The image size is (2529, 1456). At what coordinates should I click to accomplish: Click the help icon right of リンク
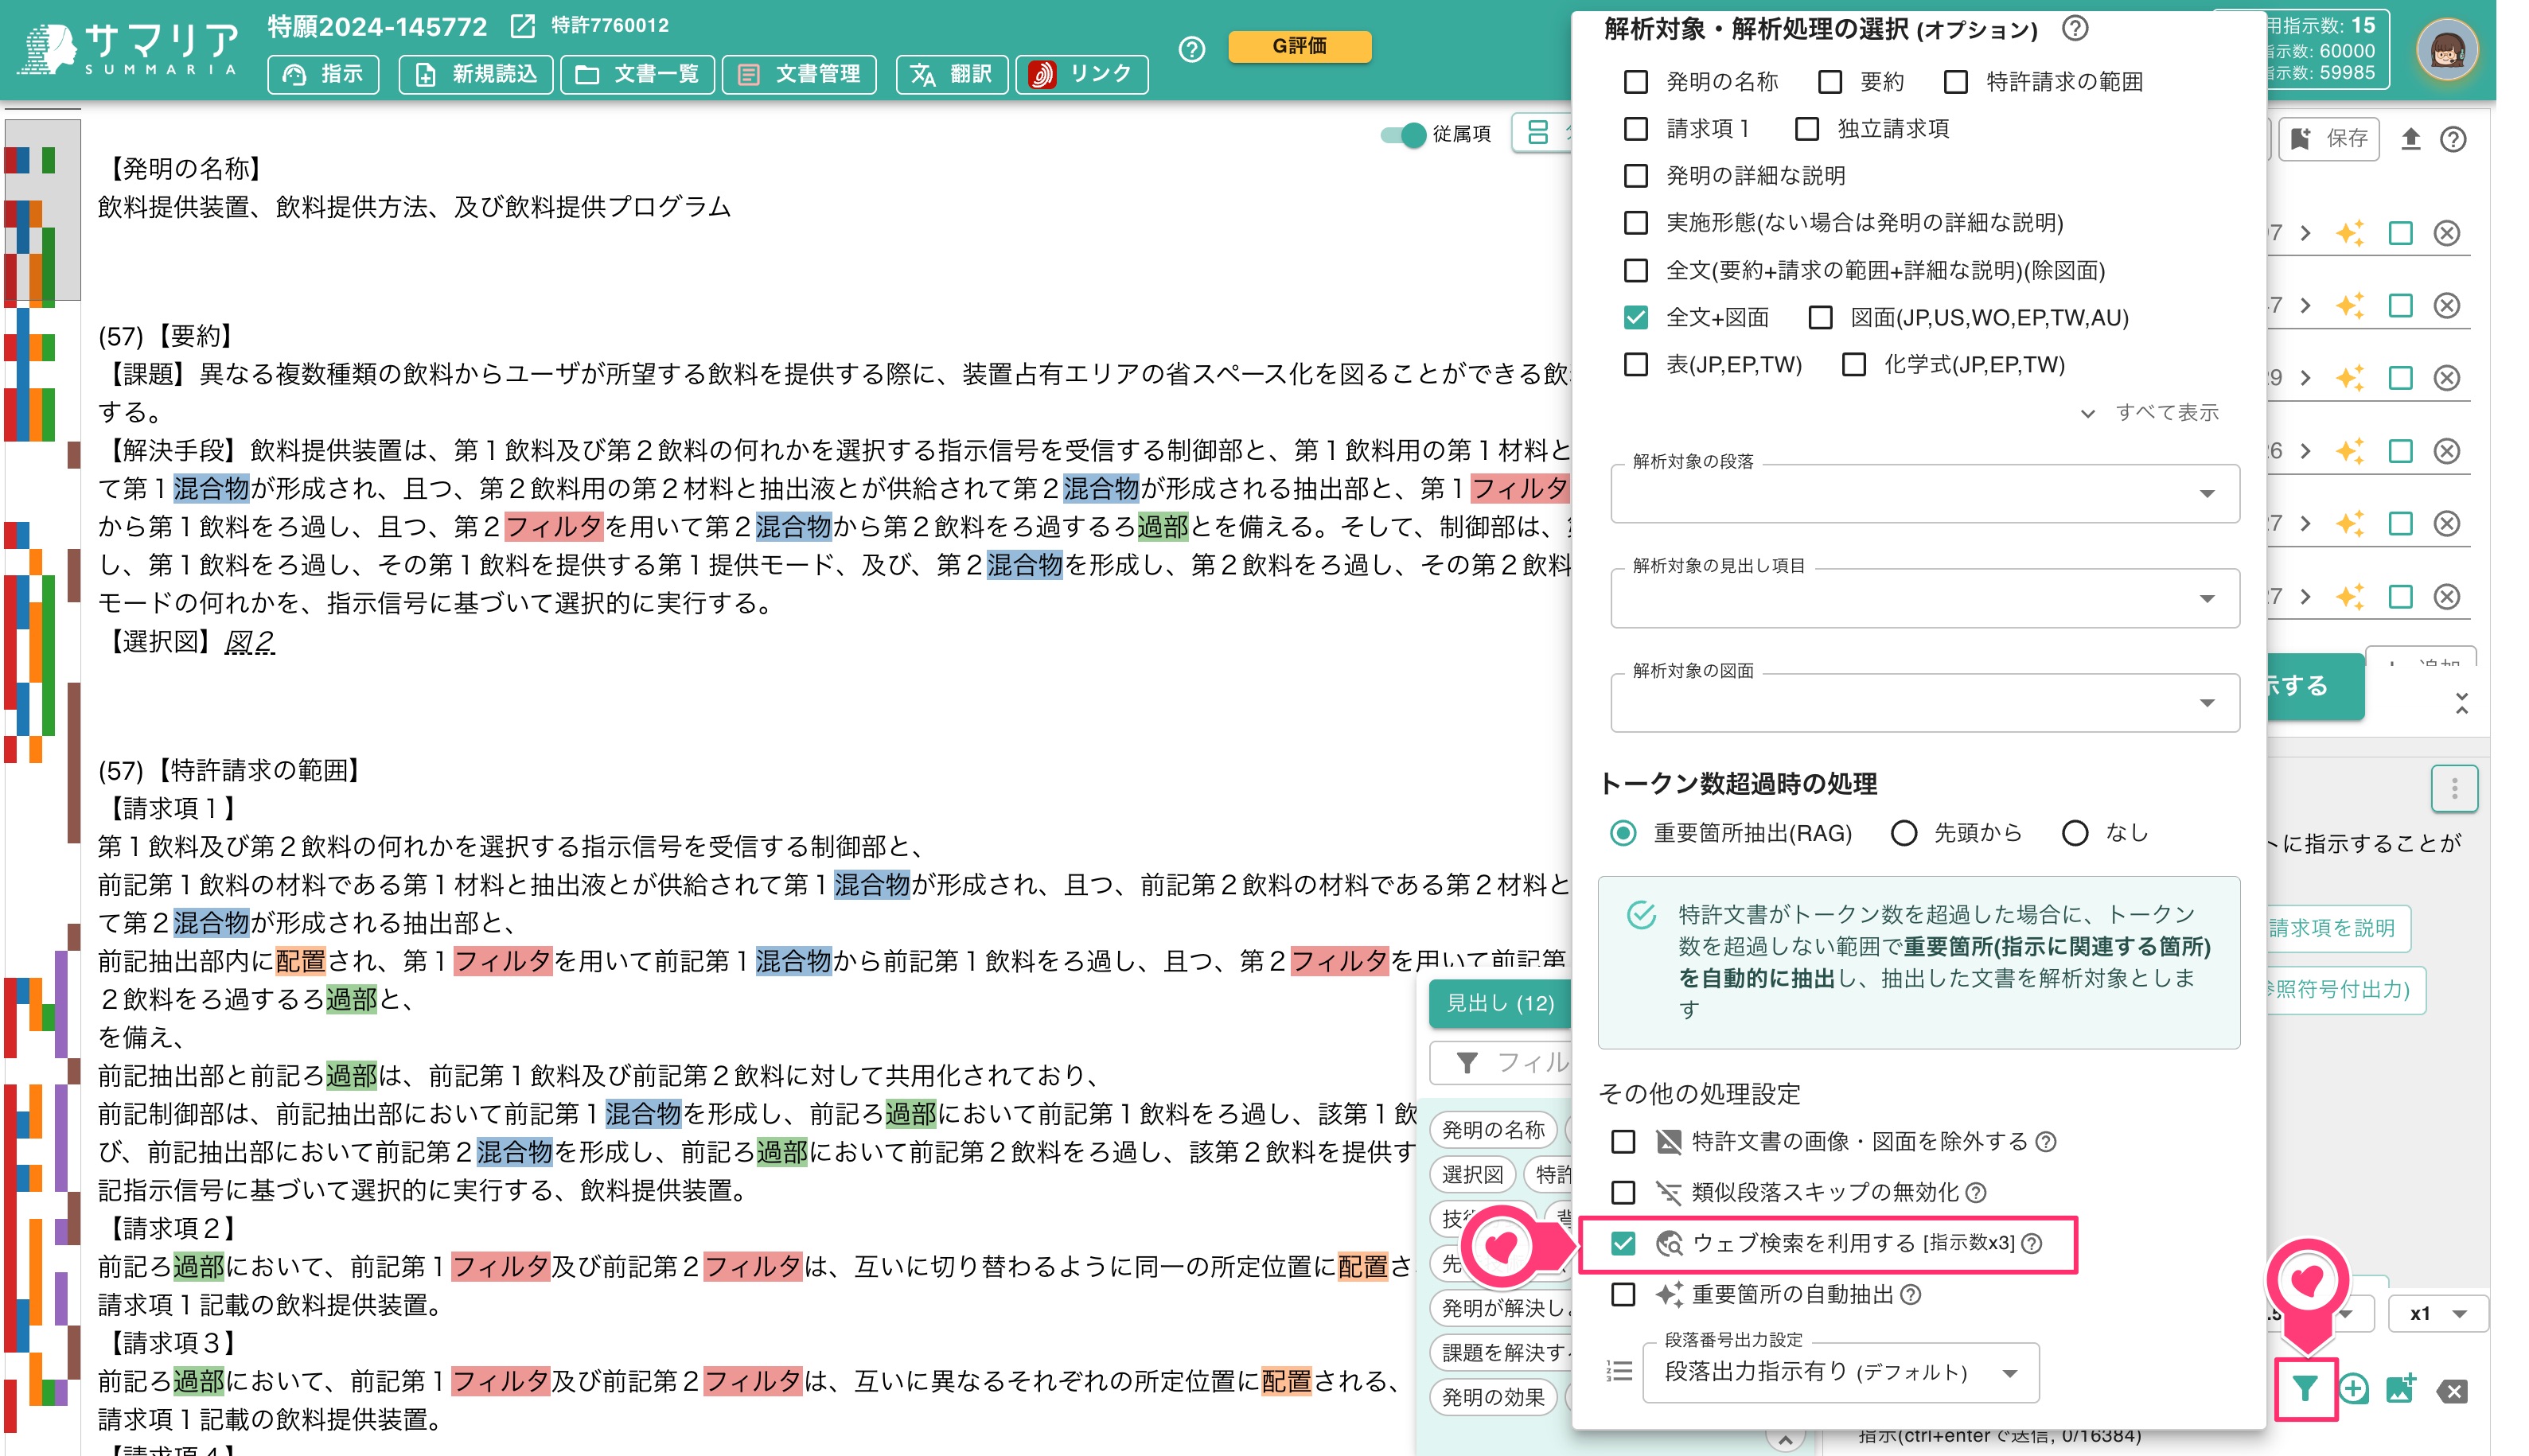[x=1191, y=49]
